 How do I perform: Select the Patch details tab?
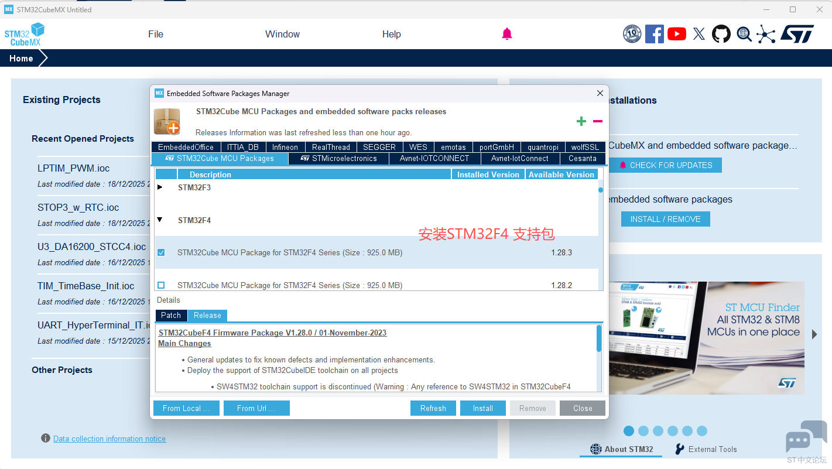point(171,315)
